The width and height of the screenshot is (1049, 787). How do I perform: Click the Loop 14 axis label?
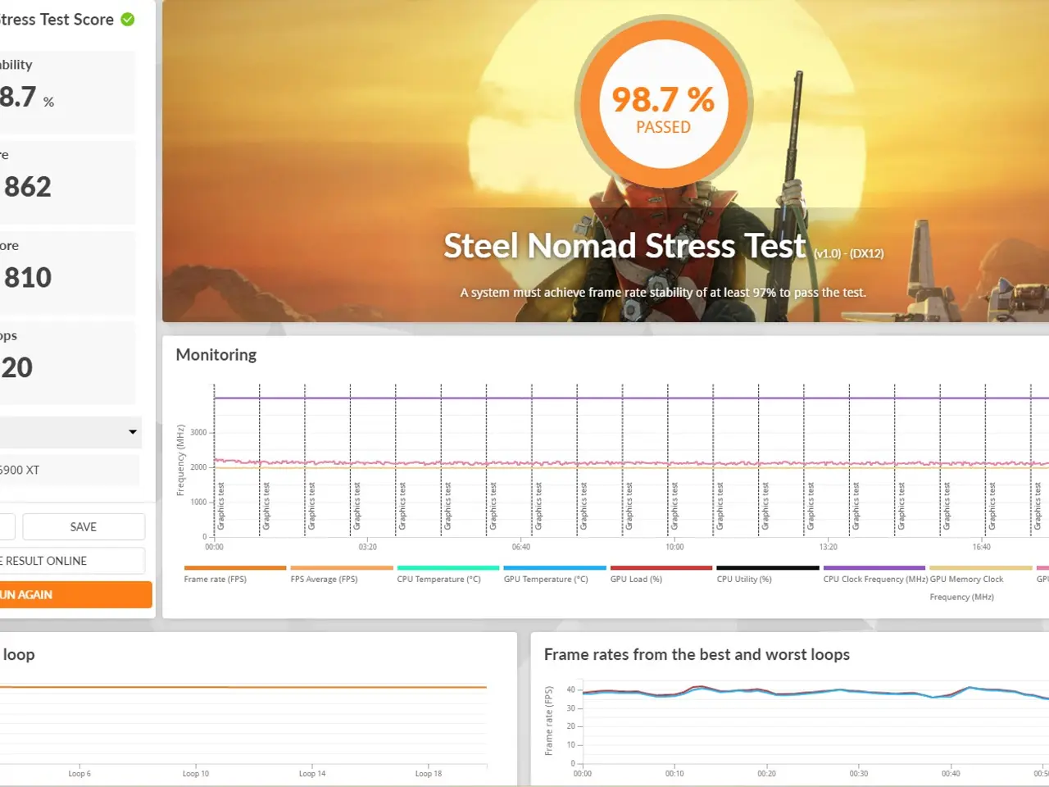coord(312,773)
